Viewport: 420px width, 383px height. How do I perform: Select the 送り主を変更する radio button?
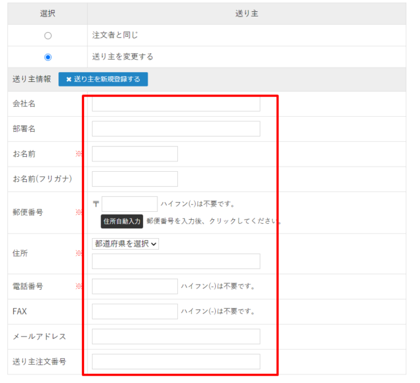pyautogui.click(x=48, y=57)
